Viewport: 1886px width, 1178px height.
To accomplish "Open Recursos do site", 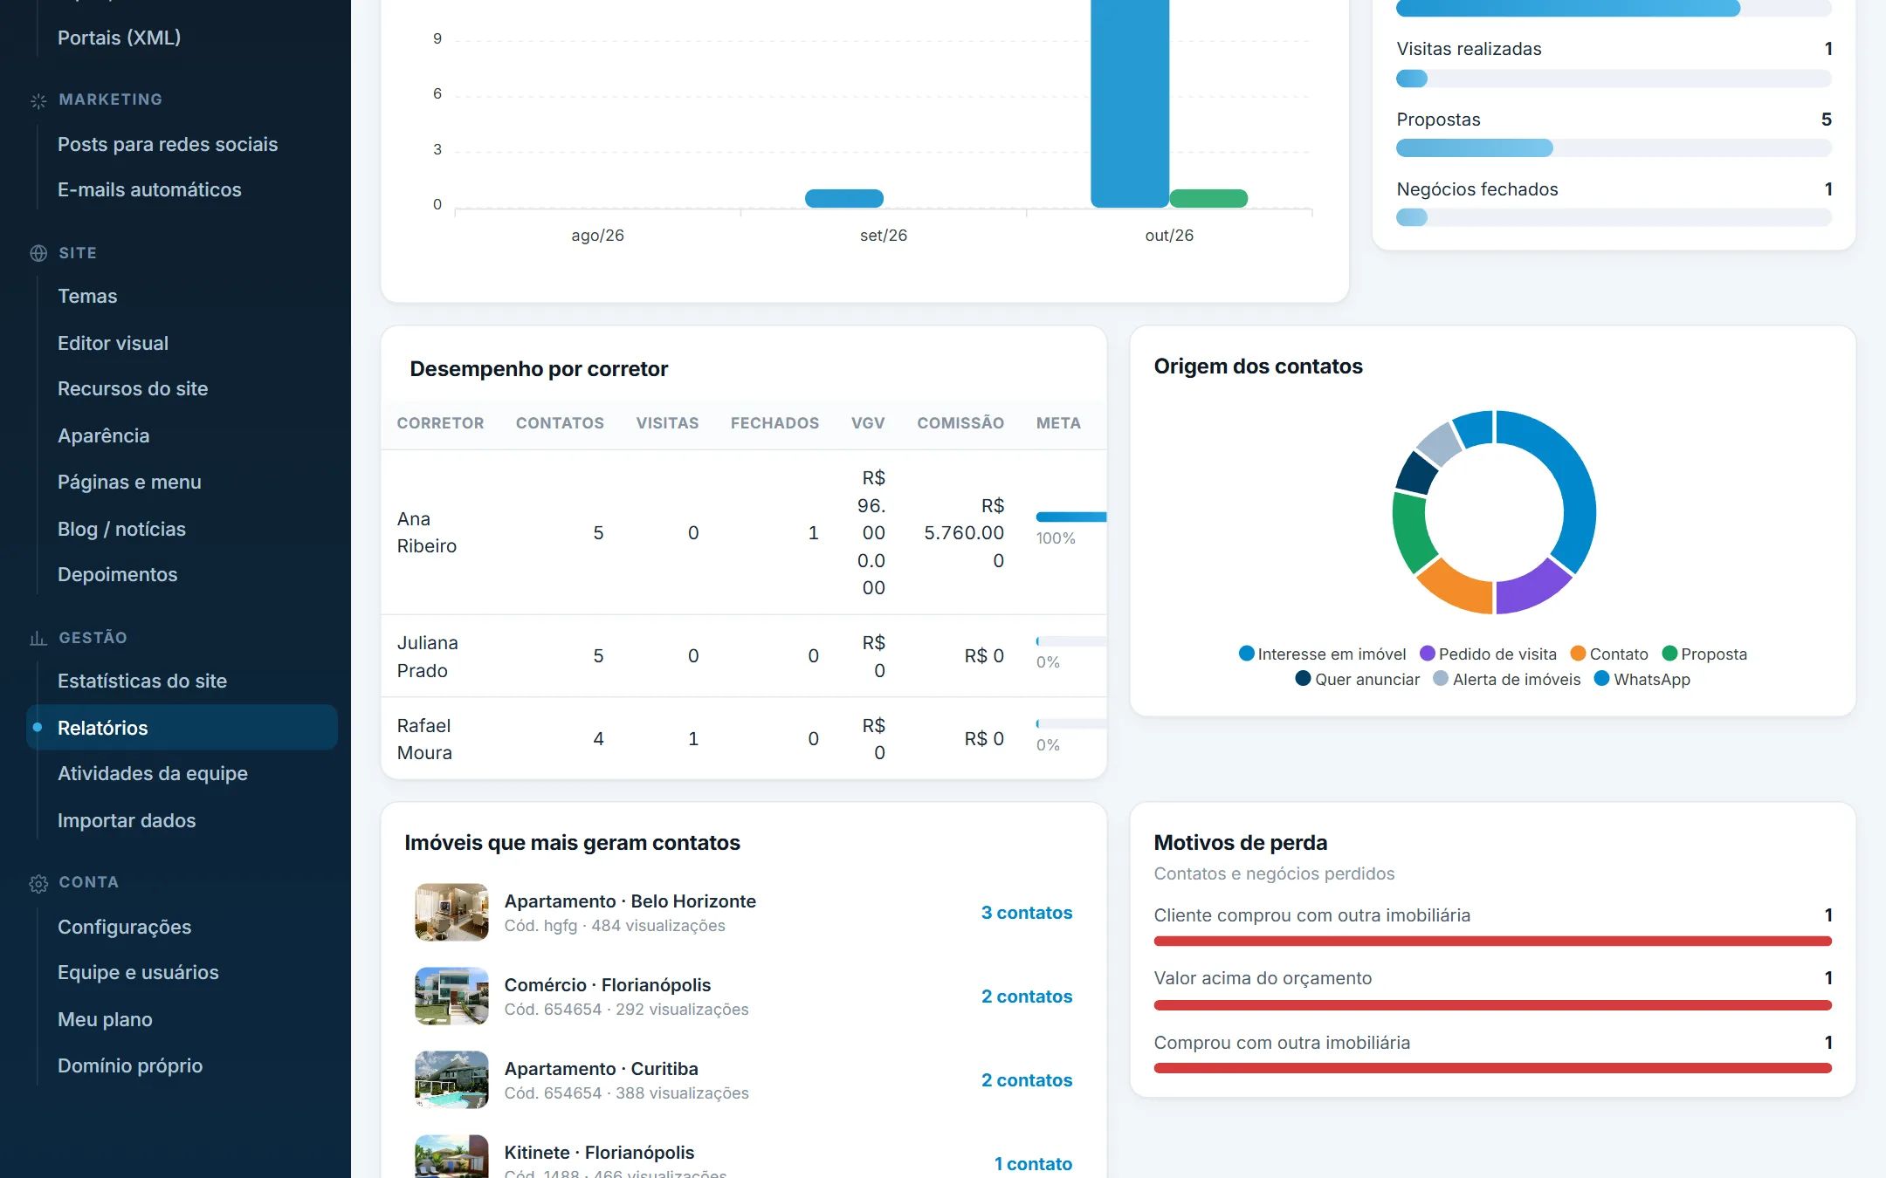I will [x=133, y=388].
